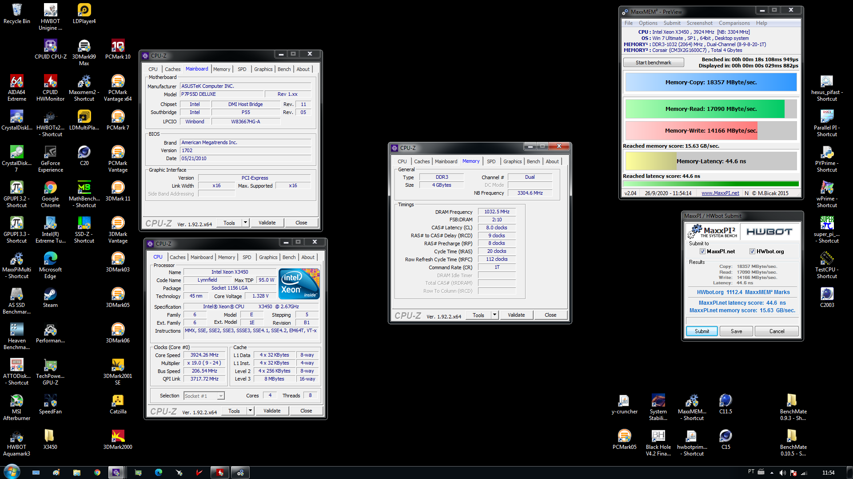Toggle the HWbot.org submit checkbox
853x479 pixels.
pos(752,251)
